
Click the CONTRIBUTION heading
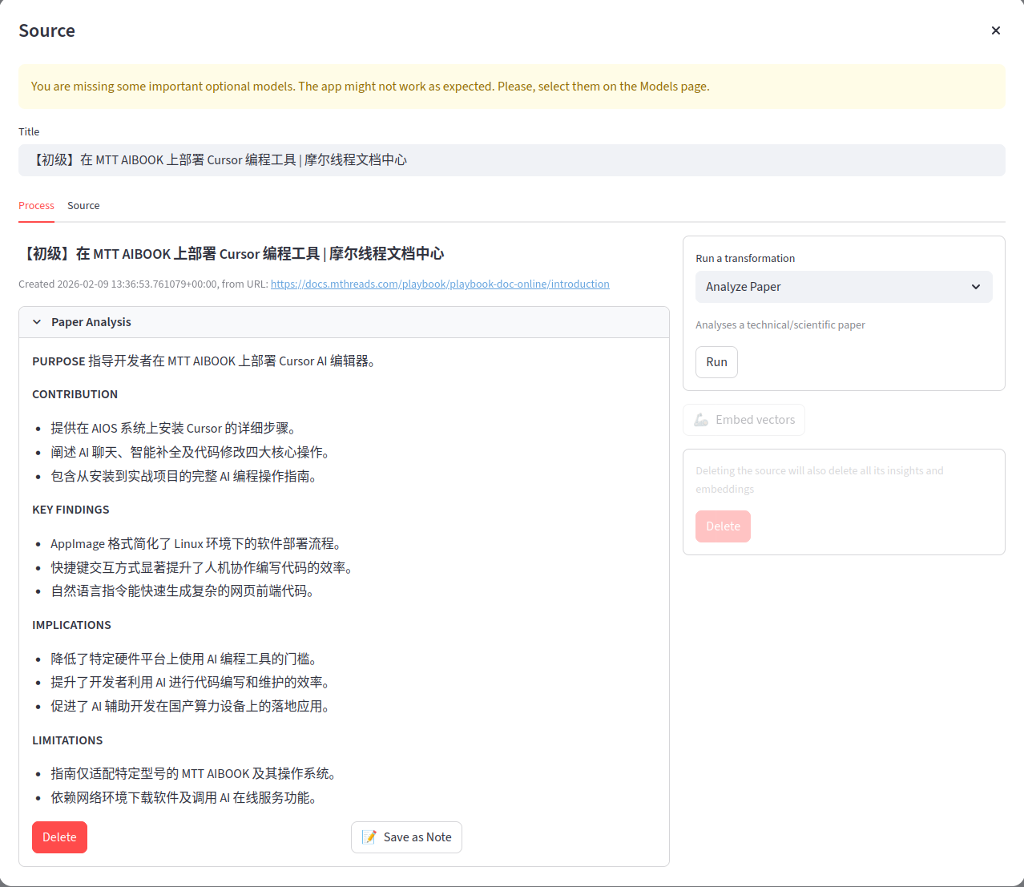[x=75, y=394]
